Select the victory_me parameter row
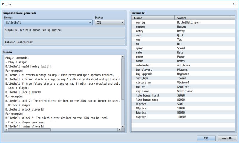Image resolution: width=239 pixels, height=143 pixels. 183,82
